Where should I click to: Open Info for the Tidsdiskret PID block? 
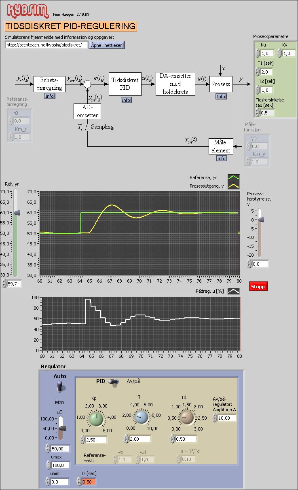point(126,100)
